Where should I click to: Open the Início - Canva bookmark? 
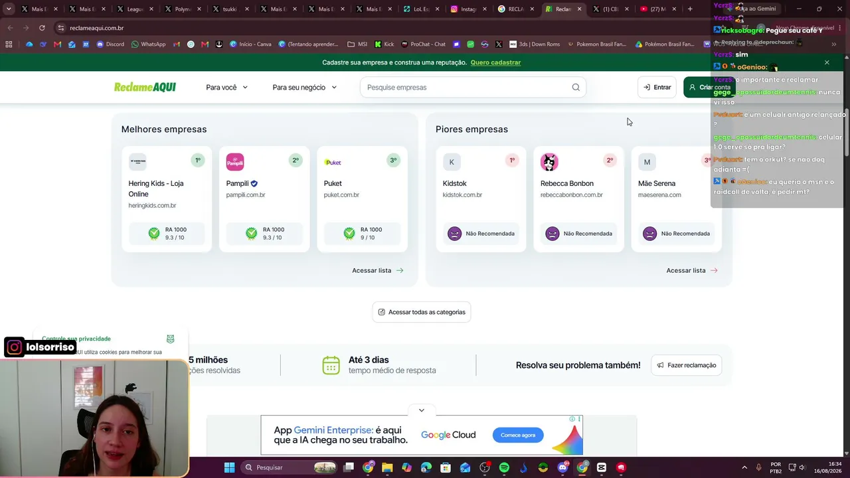(250, 44)
